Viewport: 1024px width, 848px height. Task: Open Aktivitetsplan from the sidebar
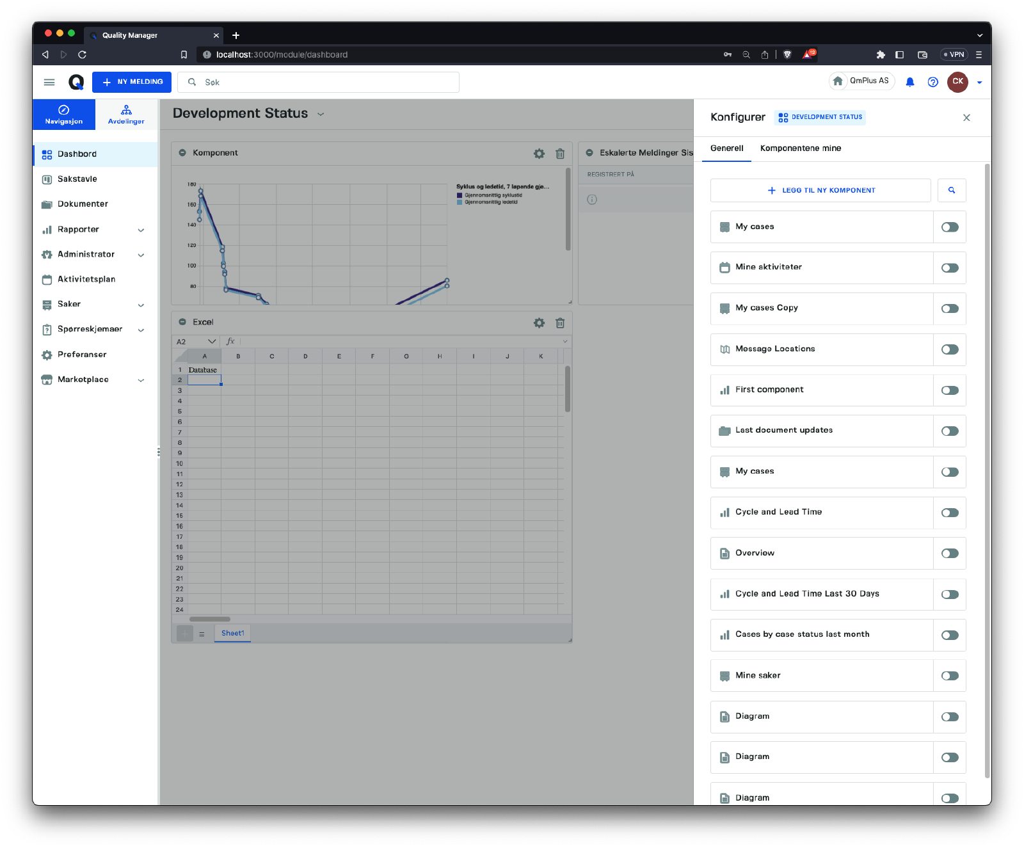(86, 280)
